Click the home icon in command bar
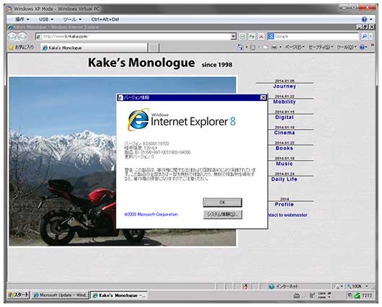382x307 pixels. [x=240, y=48]
